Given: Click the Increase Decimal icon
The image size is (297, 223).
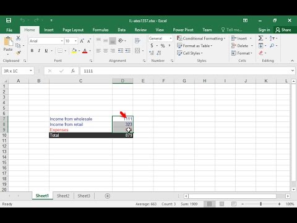Looking at the screenshot, I should click(152, 53).
